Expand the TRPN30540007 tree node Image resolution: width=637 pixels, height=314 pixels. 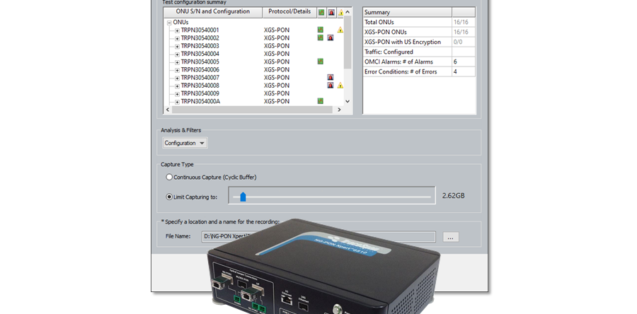click(177, 78)
